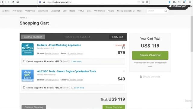Open the Firefox account icon
The width and height of the screenshot is (193, 109).
(x=184, y=2)
